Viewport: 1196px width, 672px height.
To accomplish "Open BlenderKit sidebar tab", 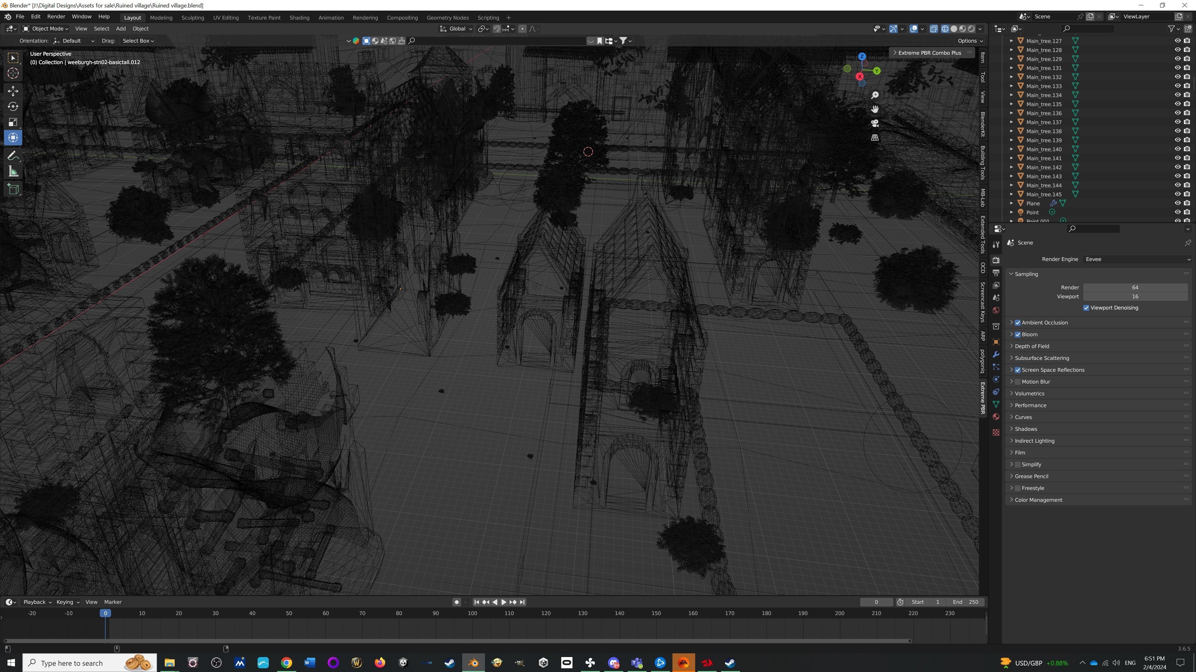I will coord(983,124).
